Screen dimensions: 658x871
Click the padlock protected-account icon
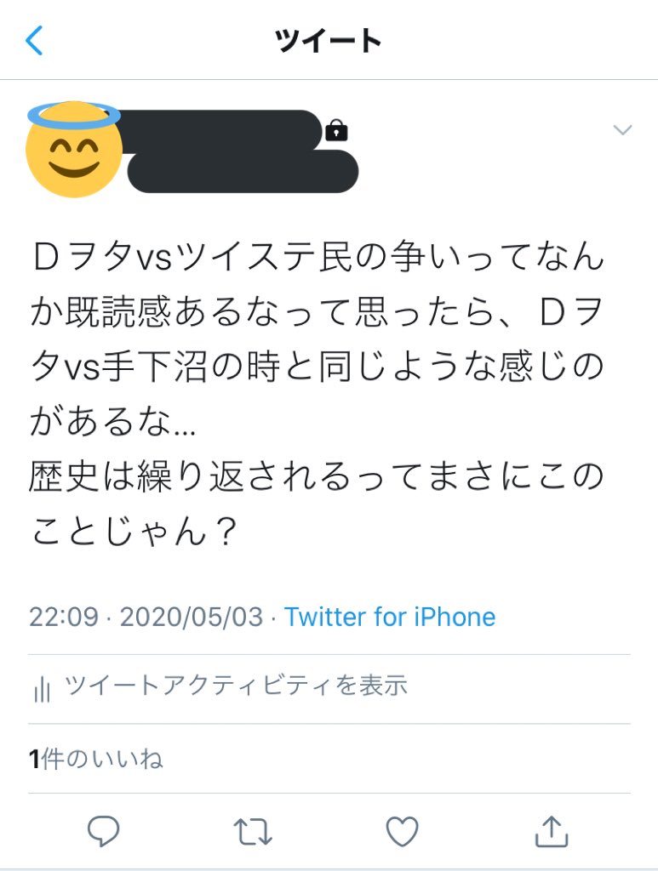(x=336, y=130)
